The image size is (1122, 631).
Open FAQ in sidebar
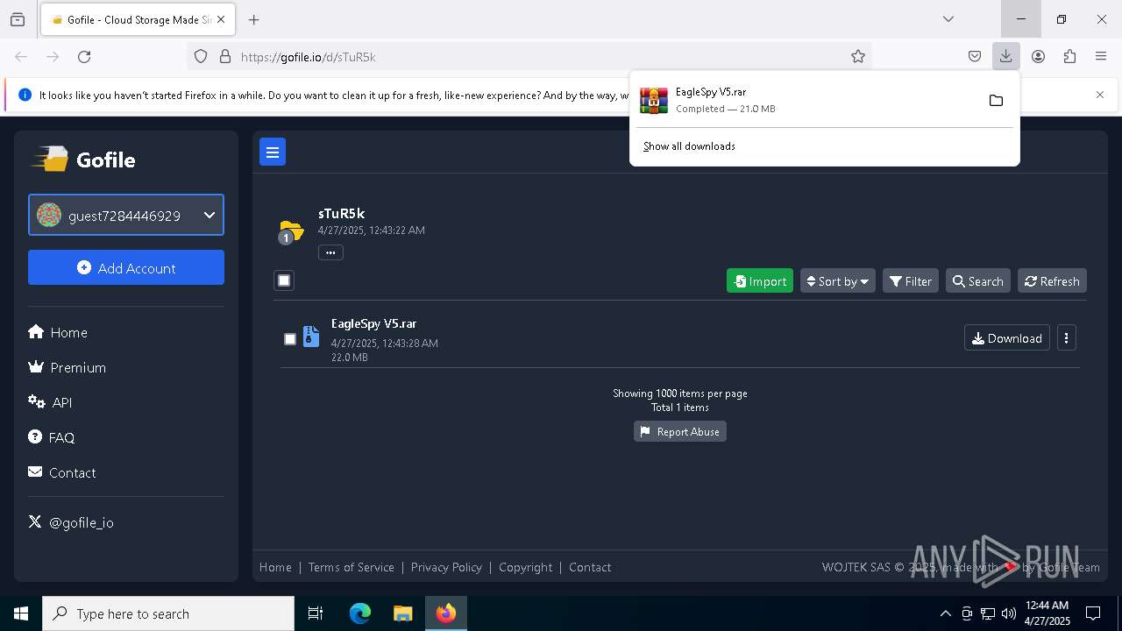click(x=52, y=437)
